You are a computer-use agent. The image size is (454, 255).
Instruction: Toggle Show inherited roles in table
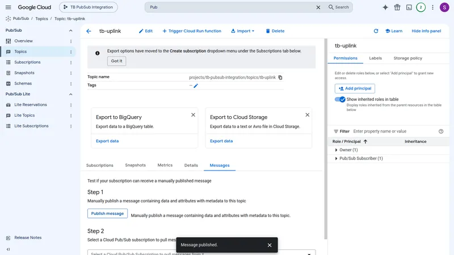click(x=340, y=100)
